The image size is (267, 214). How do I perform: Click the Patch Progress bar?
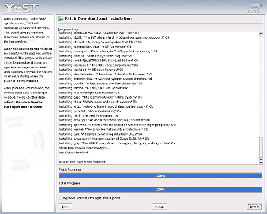[x=160, y=176]
